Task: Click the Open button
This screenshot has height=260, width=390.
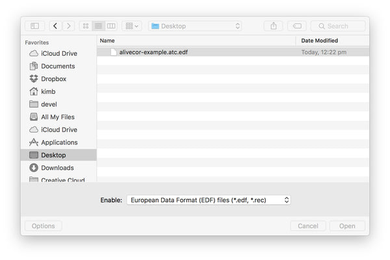Action: (347, 226)
